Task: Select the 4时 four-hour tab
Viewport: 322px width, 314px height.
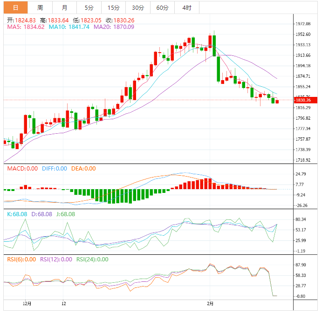Action: [x=186, y=7]
